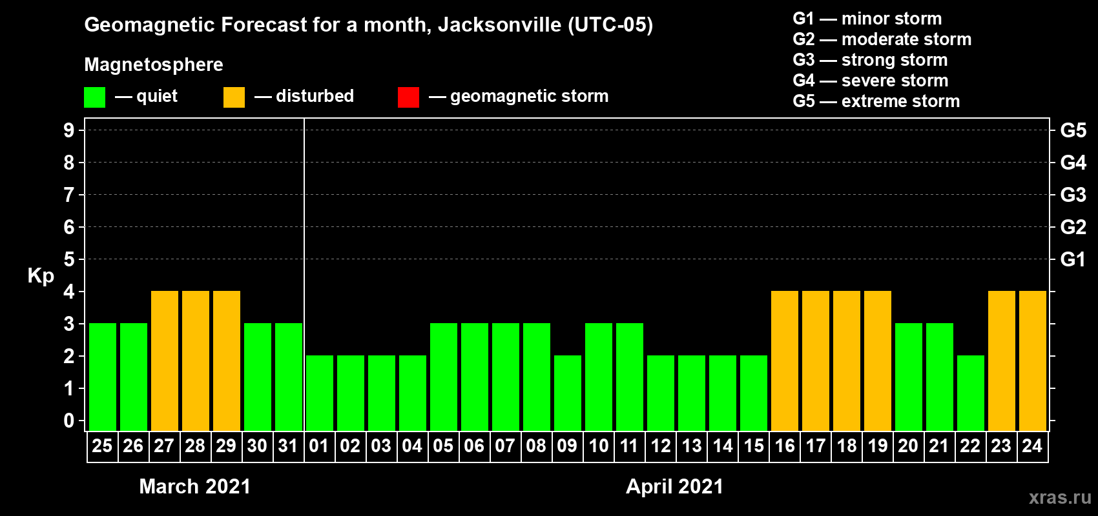The height and width of the screenshot is (516, 1098).
Task: Click the date label 02
Action: pos(350,446)
